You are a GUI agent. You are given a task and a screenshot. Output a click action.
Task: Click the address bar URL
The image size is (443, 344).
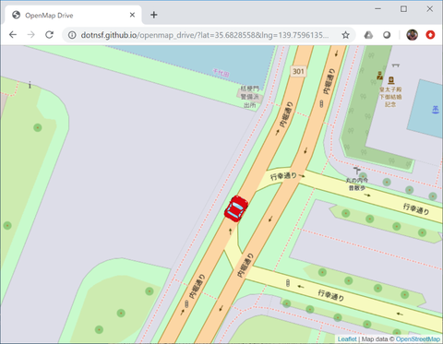[x=205, y=35]
